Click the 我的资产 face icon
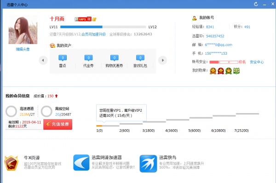The image size is (276, 183). [x=52, y=46]
